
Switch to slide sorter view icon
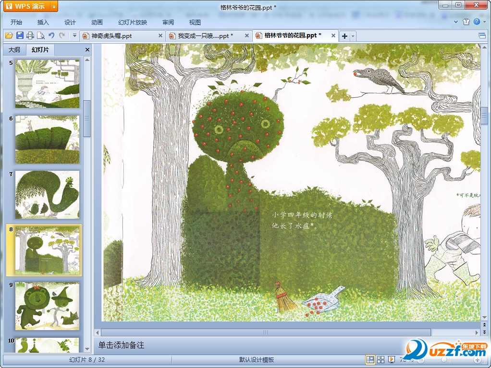point(381,359)
